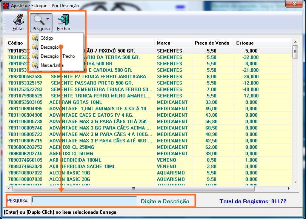Select row AGEMOXI CL 50 MG
This screenshot has height=219, width=306.
point(149,154)
